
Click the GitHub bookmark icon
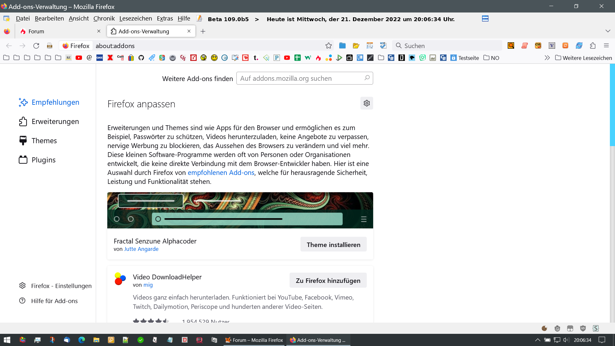(141, 58)
